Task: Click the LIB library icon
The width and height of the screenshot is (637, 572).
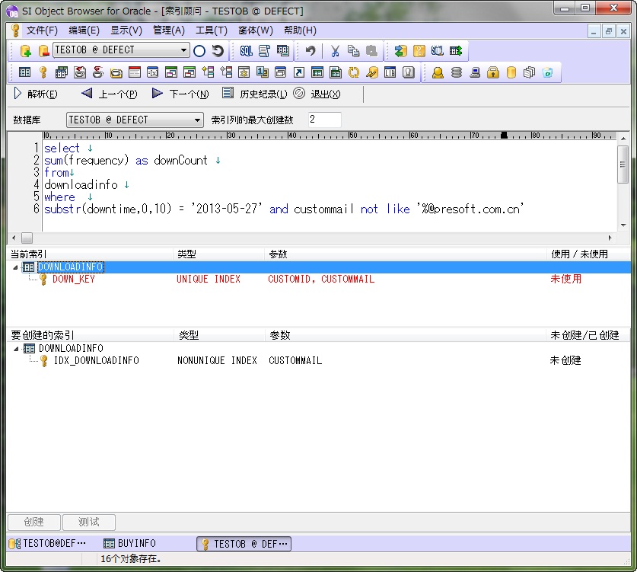Action: point(390,72)
